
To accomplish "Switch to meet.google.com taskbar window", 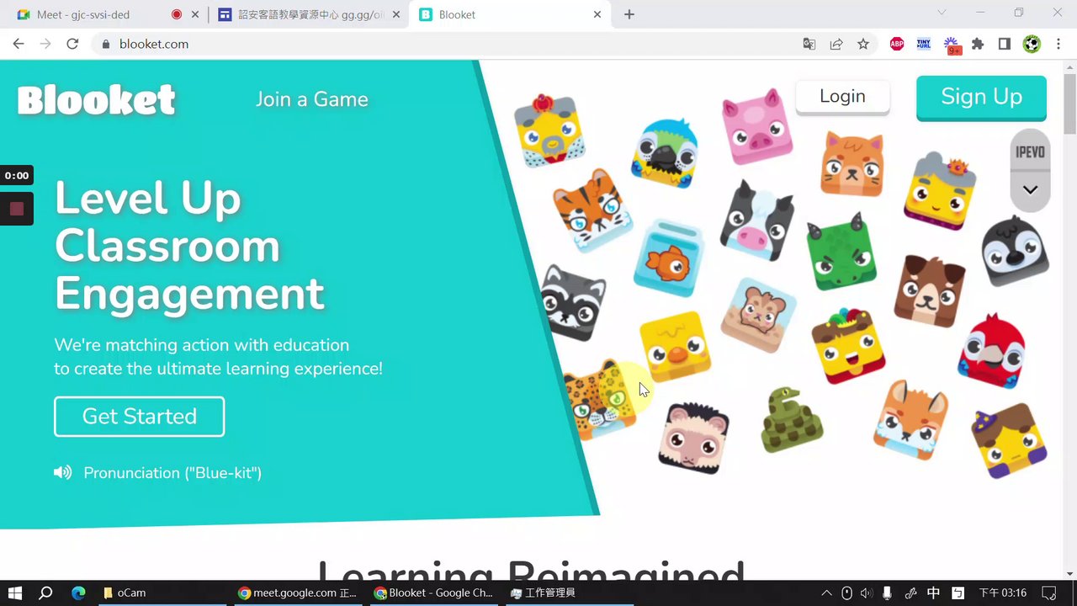I will pyautogui.click(x=298, y=593).
